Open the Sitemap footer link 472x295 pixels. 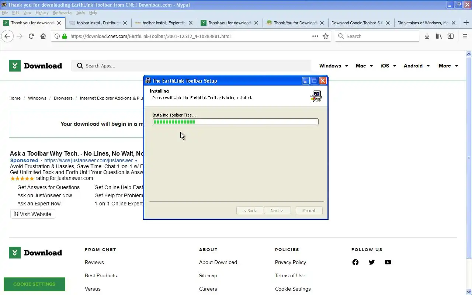pos(208,275)
